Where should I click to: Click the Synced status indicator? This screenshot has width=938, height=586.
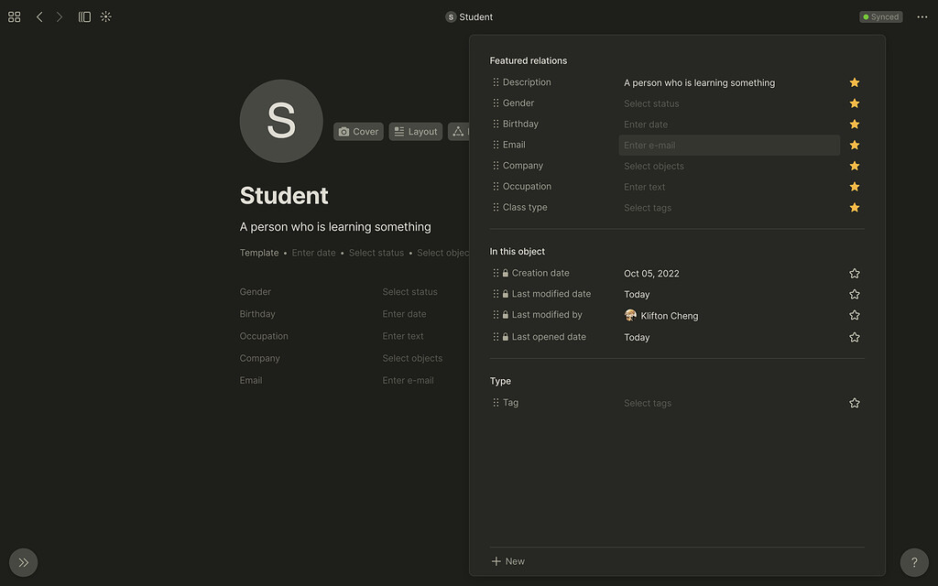(880, 16)
